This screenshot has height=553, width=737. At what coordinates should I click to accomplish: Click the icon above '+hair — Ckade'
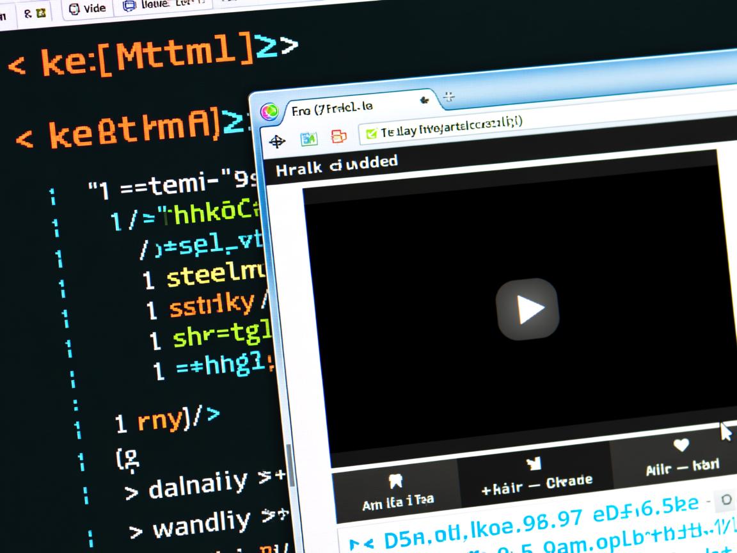(x=533, y=463)
